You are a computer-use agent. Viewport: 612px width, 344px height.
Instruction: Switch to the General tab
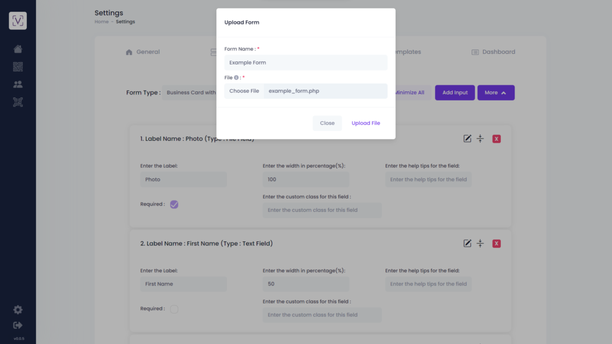143,52
